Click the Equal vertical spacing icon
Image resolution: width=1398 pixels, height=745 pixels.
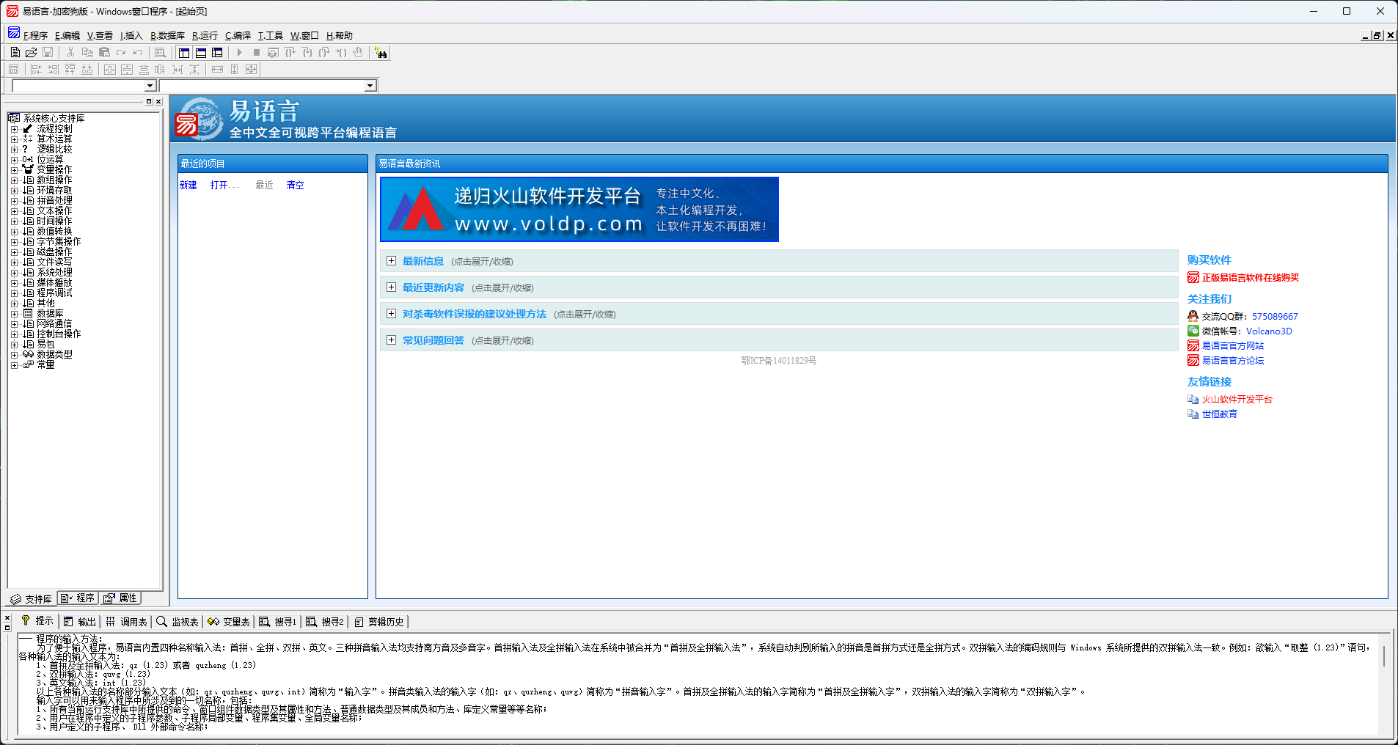pos(194,70)
